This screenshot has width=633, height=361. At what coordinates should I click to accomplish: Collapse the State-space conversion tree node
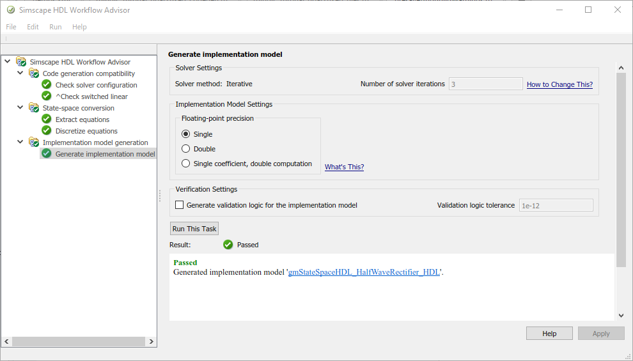(20, 108)
